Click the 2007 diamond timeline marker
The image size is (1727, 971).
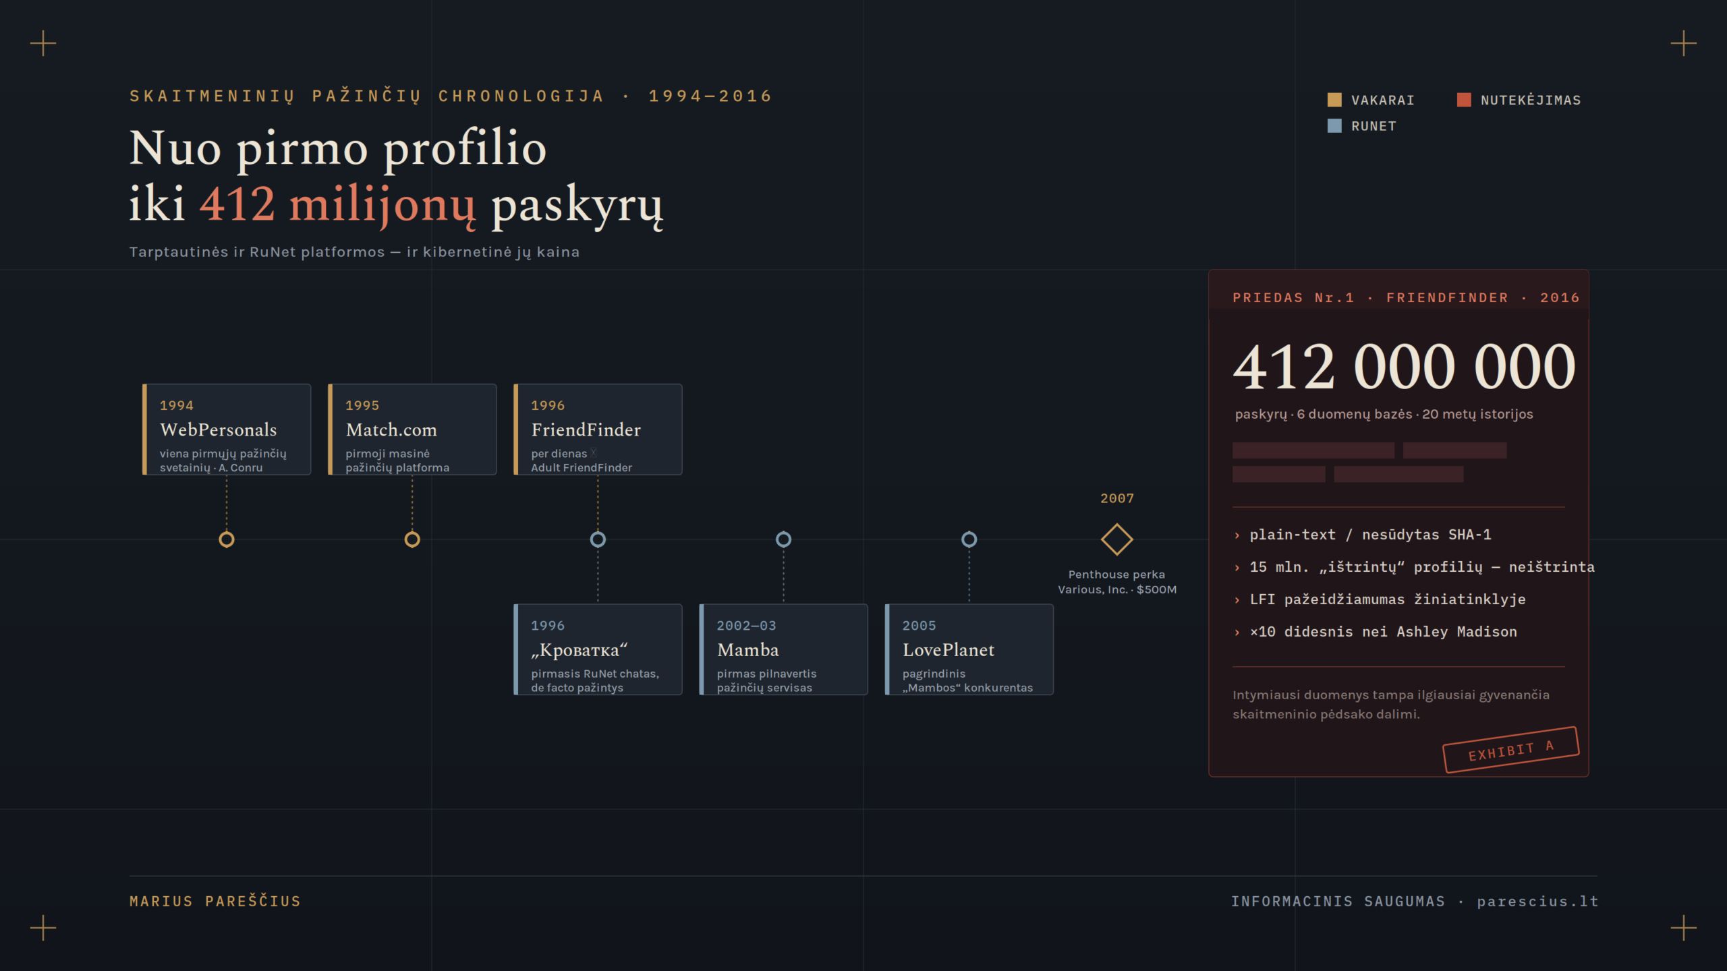coord(1117,539)
